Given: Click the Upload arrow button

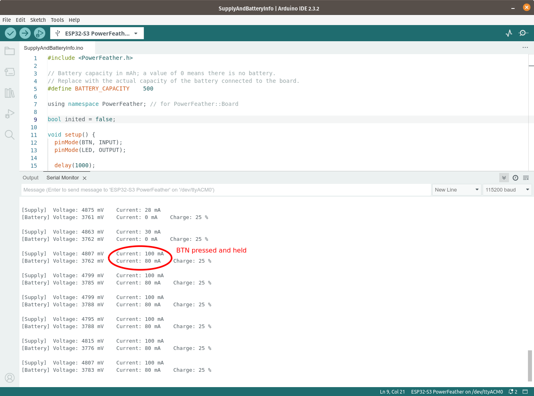Looking at the screenshot, I should click(25, 33).
